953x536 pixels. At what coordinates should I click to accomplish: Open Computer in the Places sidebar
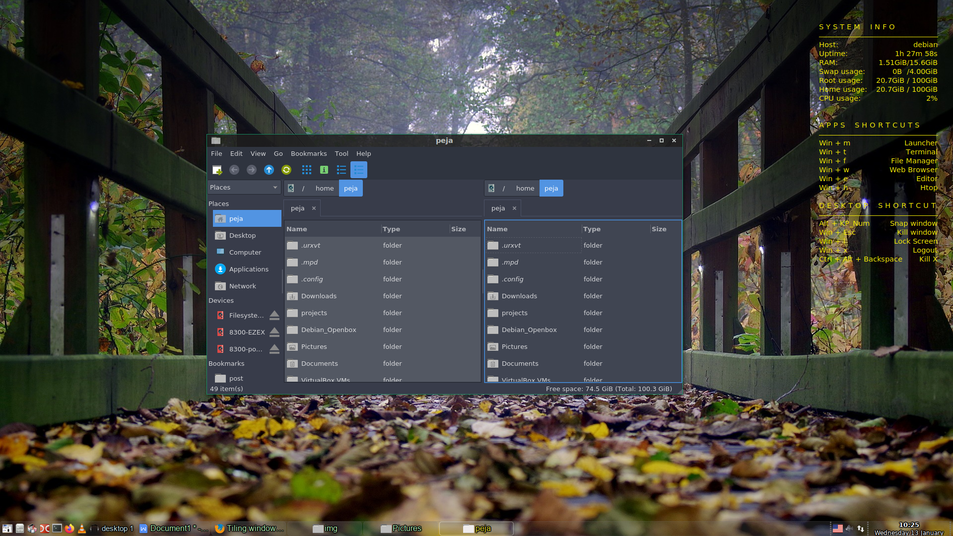[x=247, y=252]
